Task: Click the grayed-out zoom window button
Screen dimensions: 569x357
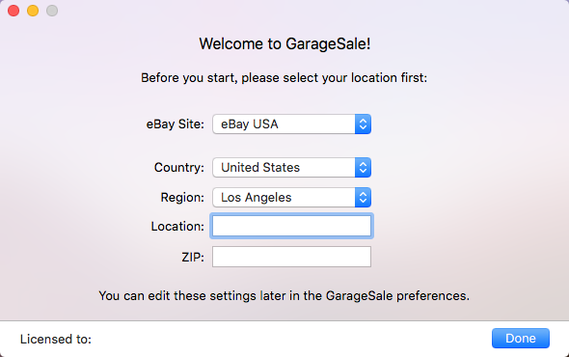Action: pyautogui.click(x=52, y=11)
